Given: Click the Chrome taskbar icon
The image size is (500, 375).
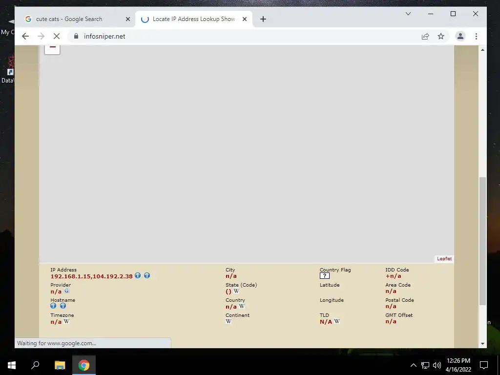Looking at the screenshot, I should click(x=84, y=365).
